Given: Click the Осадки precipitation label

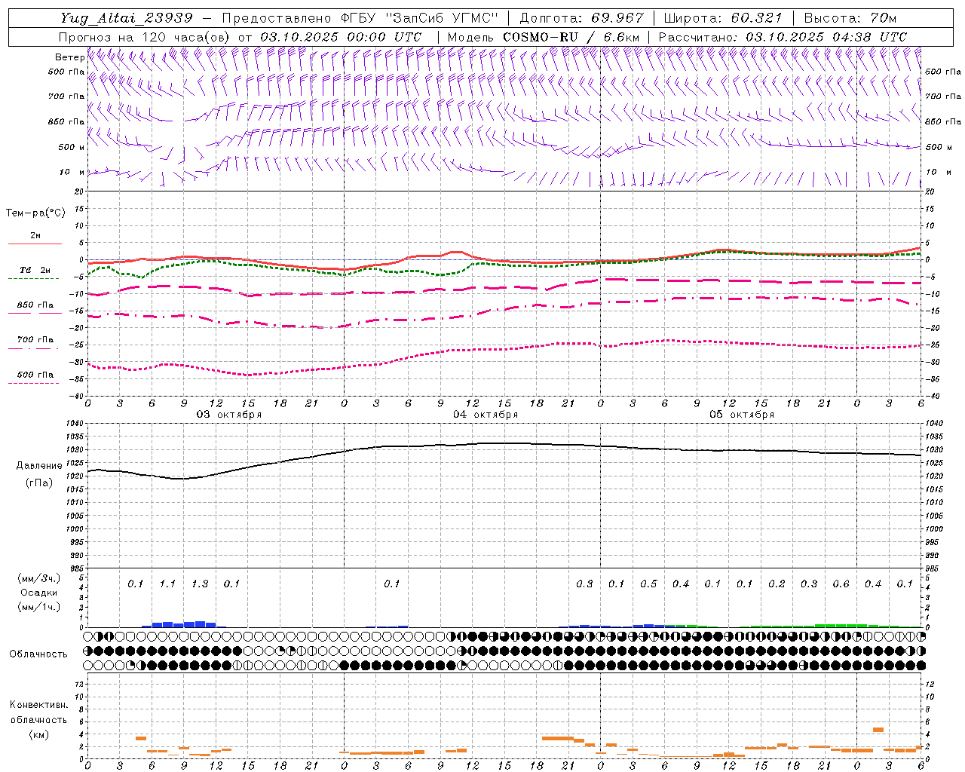Looking at the screenshot, I should pyautogui.click(x=39, y=593).
